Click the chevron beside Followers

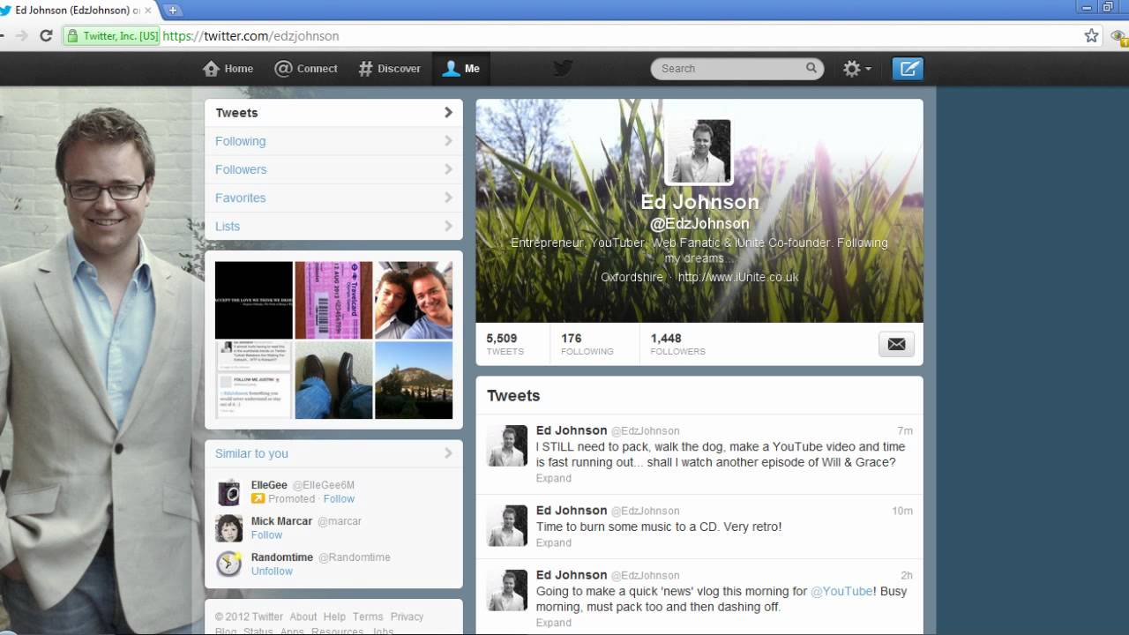[448, 169]
